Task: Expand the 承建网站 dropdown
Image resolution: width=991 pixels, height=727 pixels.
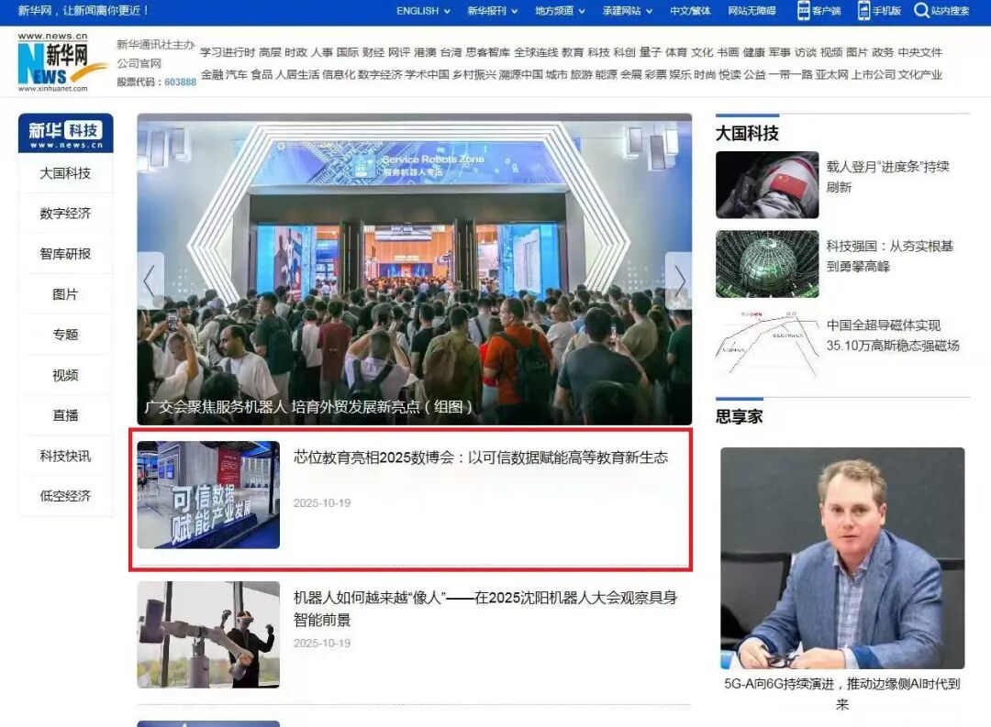Action: [628, 11]
